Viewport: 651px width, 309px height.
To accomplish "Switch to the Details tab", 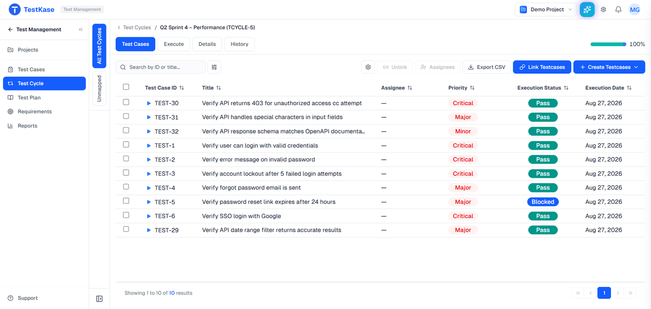I will coord(207,44).
